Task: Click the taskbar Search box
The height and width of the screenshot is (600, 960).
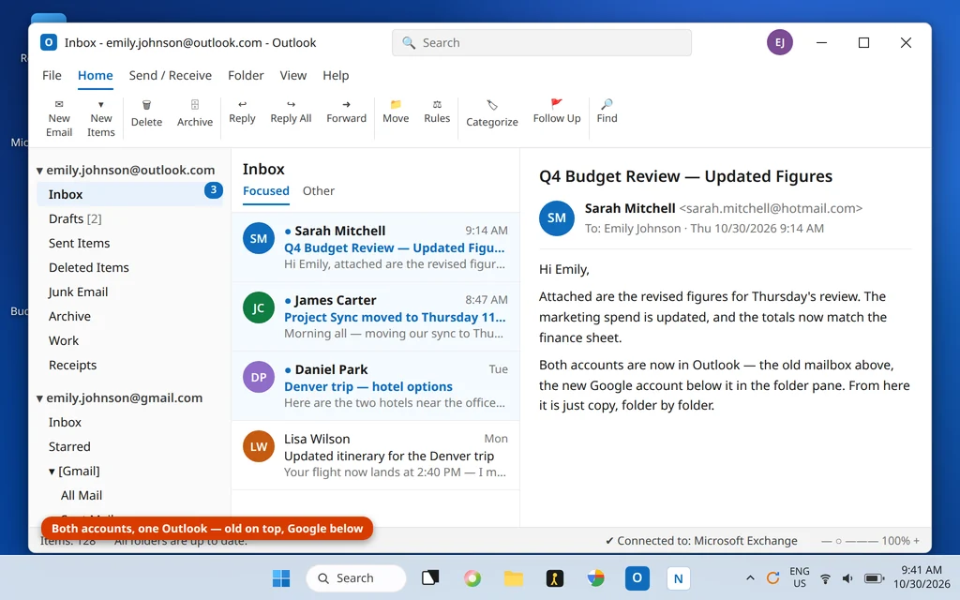Action: (355, 577)
